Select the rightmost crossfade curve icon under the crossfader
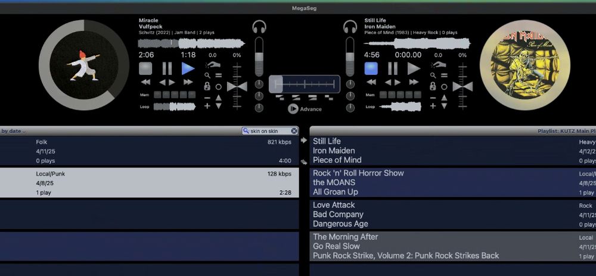The image size is (596, 276). point(329,98)
